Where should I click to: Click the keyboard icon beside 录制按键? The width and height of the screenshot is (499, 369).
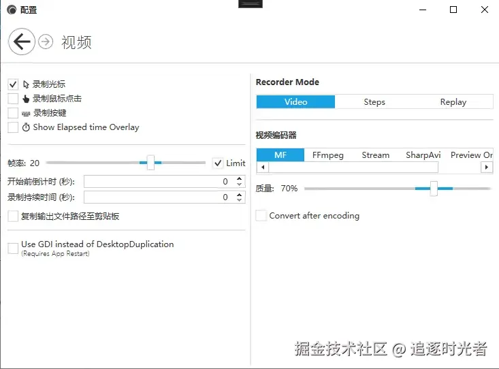click(x=26, y=113)
